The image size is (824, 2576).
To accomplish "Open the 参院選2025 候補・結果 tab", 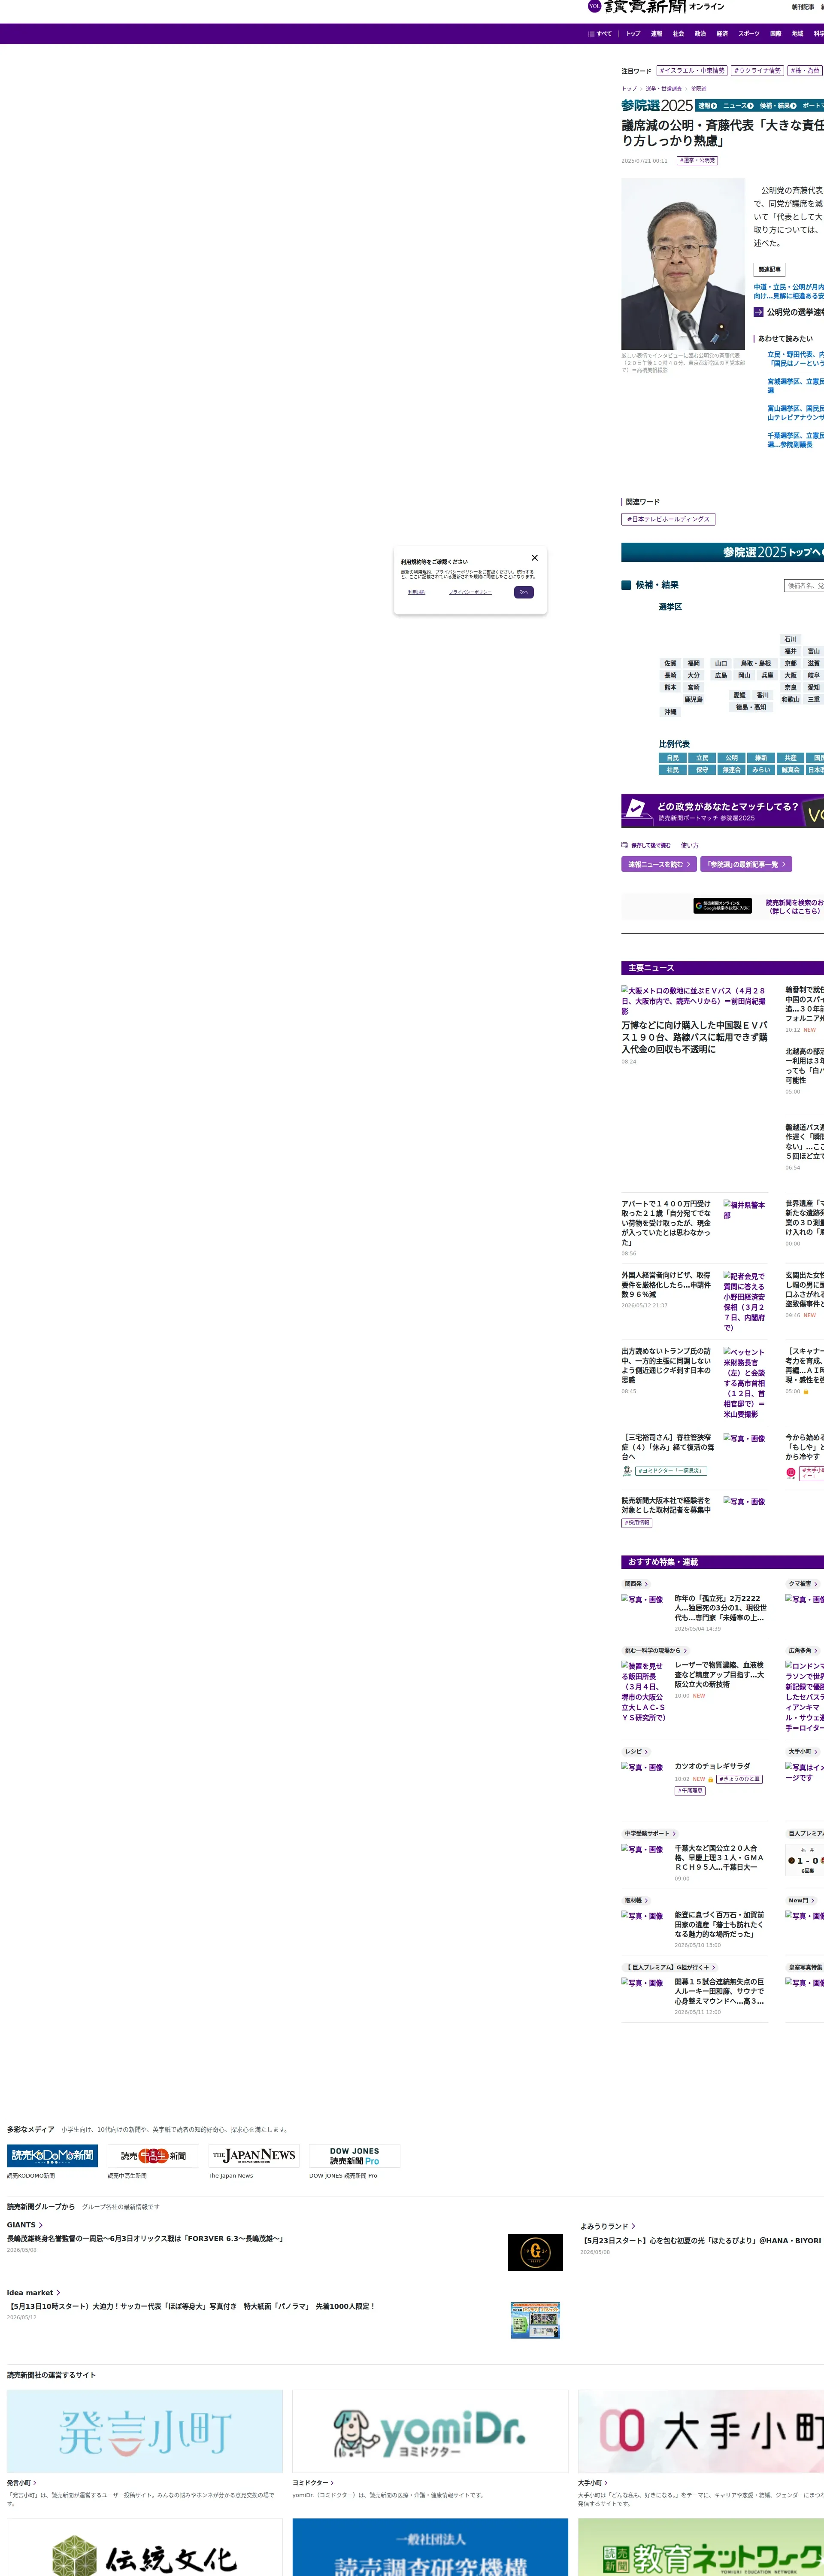I will [778, 106].
